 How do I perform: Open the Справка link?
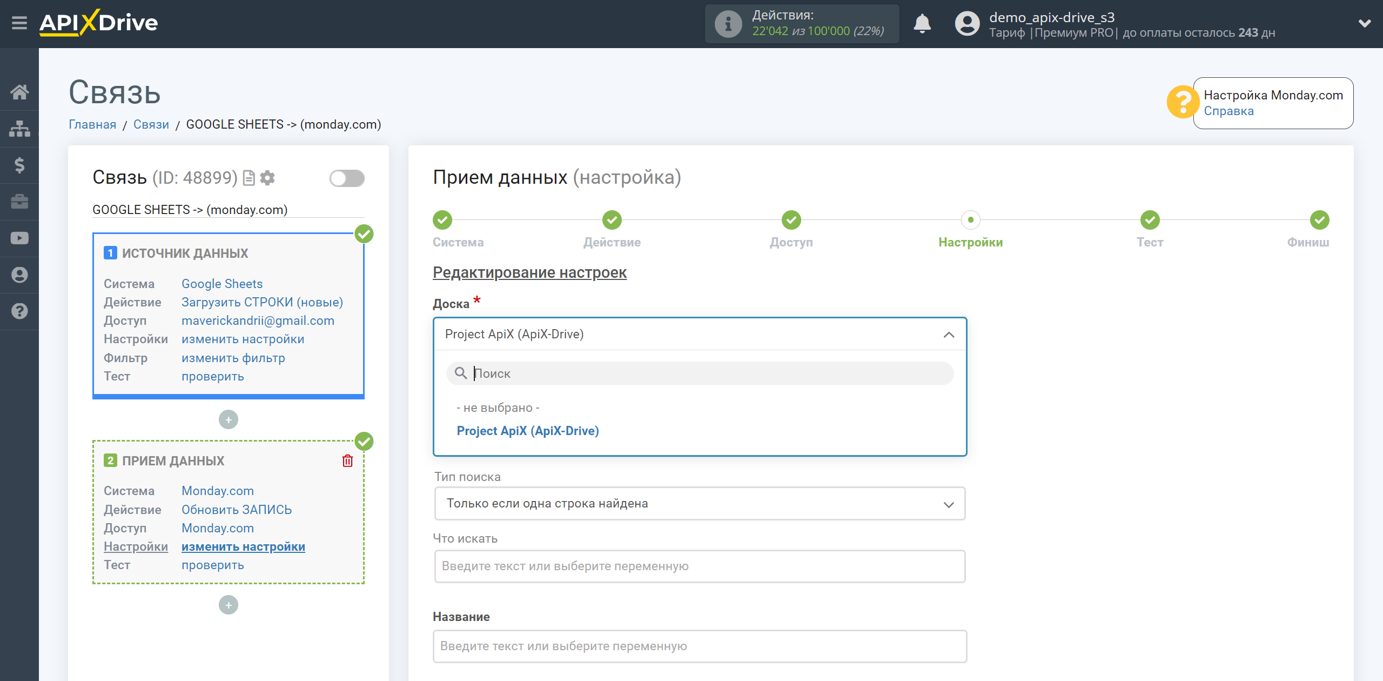(1228, 111)
